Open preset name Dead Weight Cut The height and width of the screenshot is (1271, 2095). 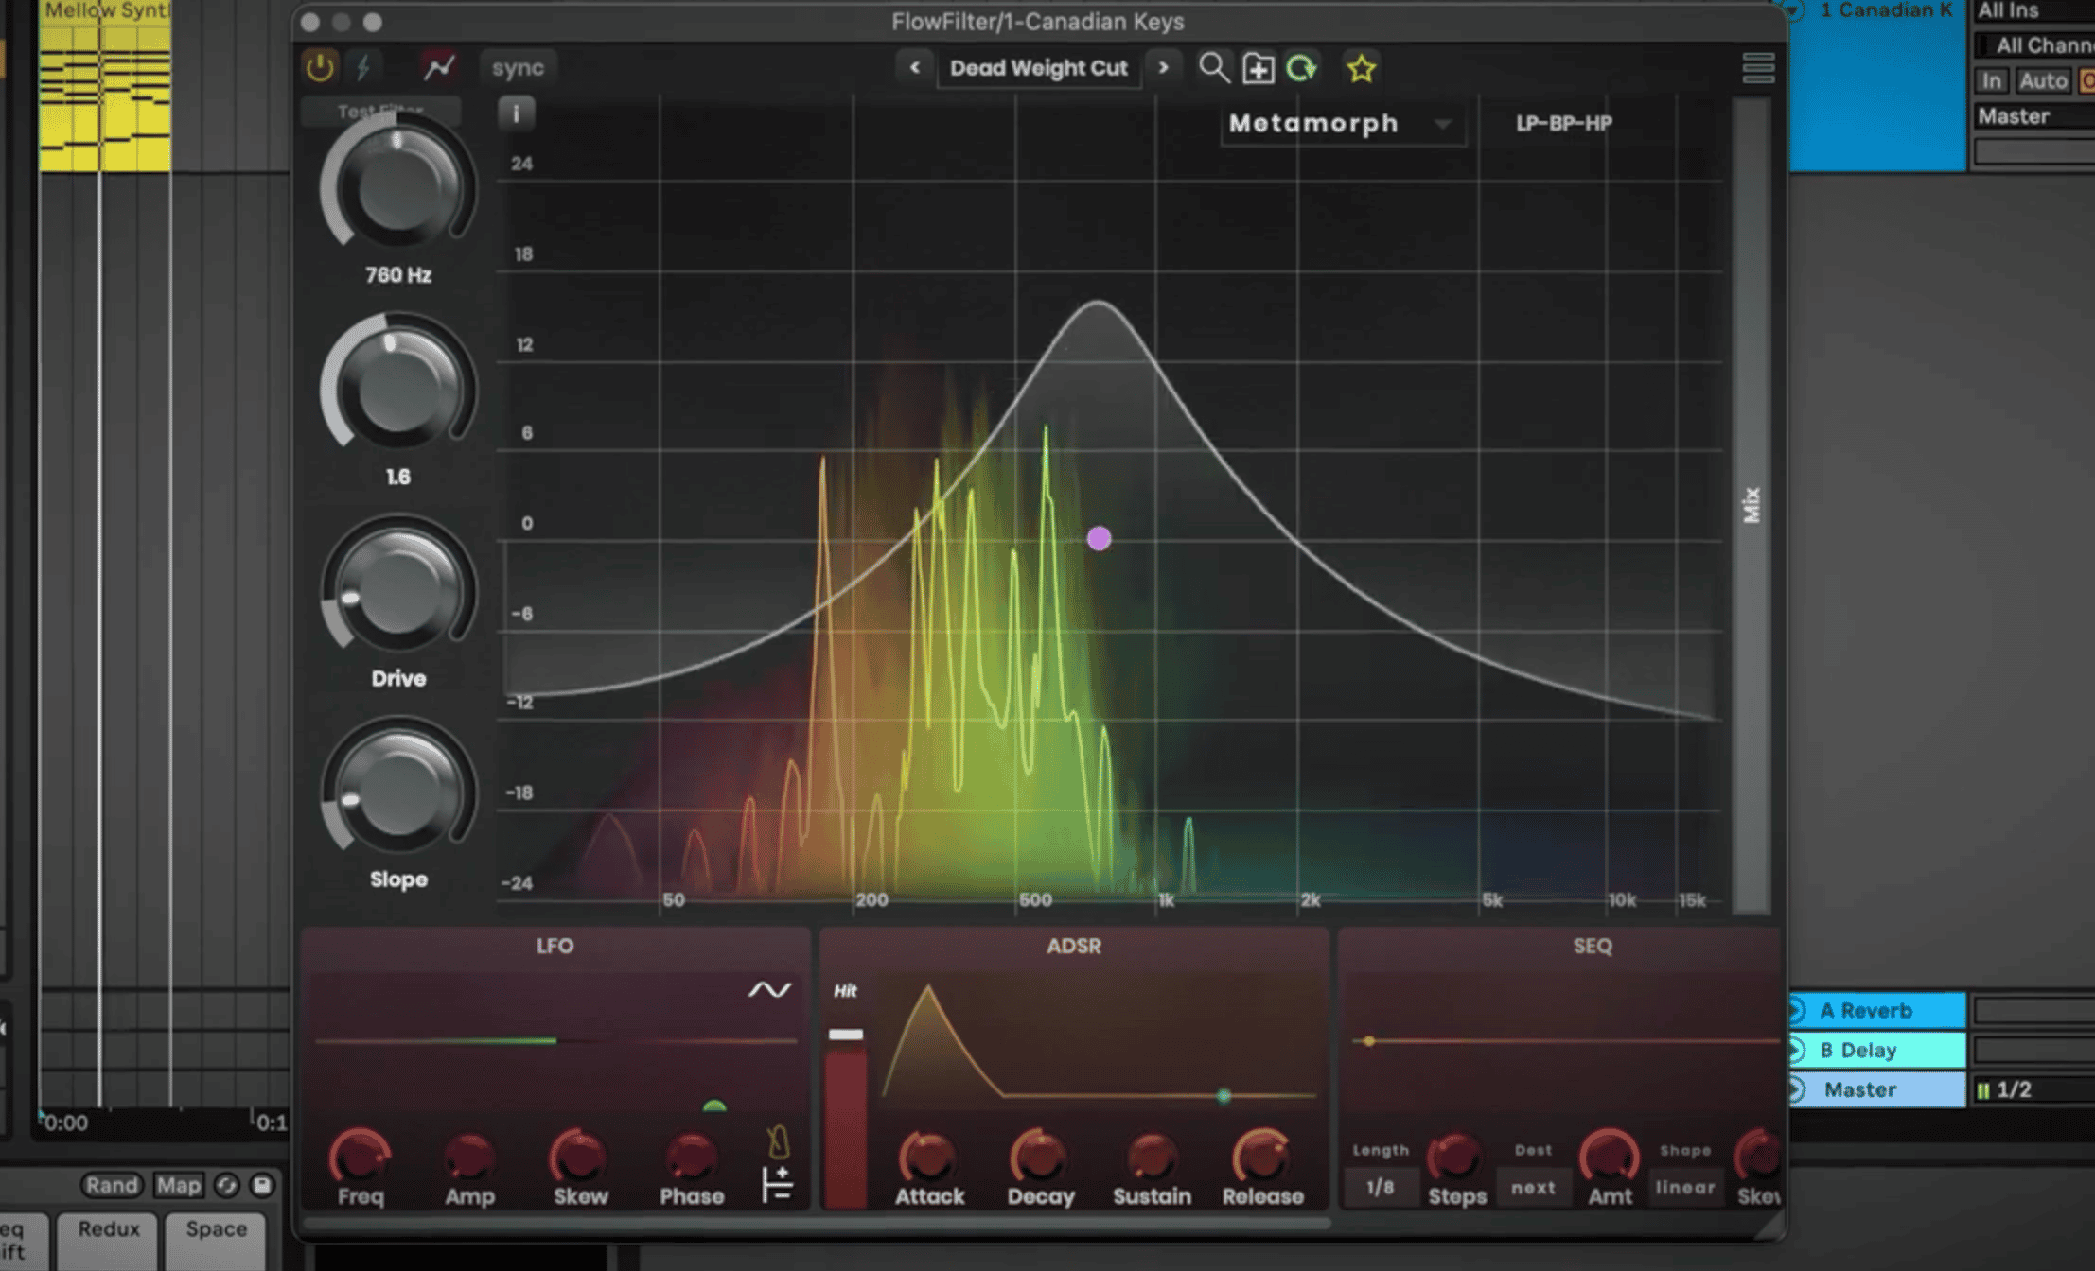point(1038,68)
